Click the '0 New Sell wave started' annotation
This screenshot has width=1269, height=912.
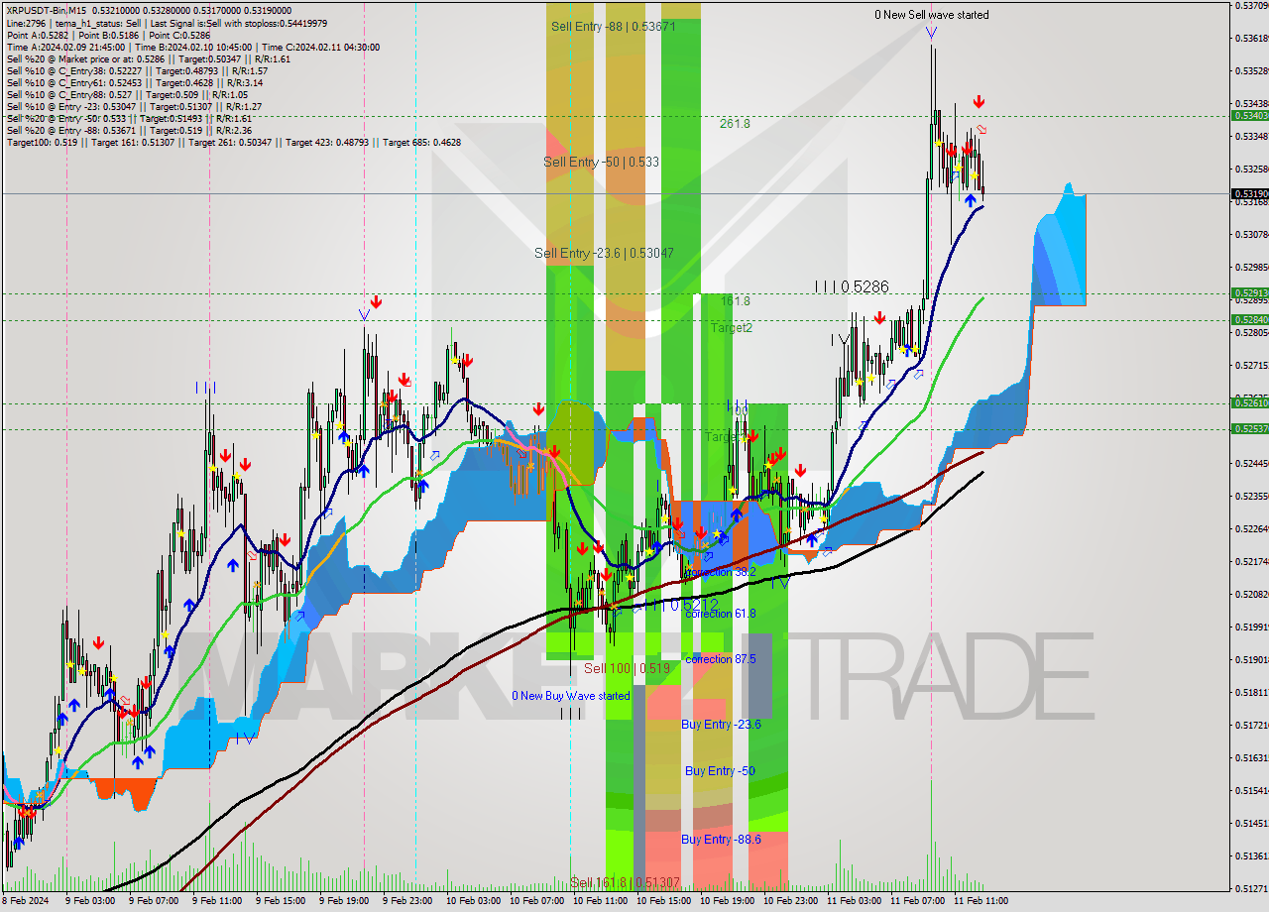931,15
